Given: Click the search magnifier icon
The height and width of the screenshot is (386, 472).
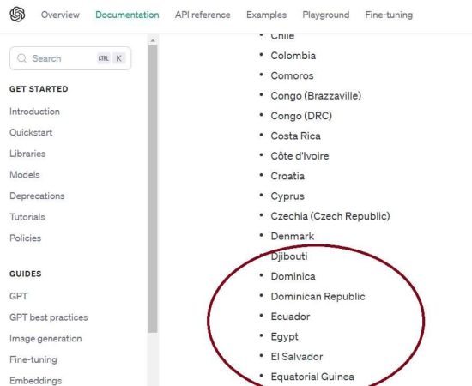Looking at the screenshot, I should point(21,58).
